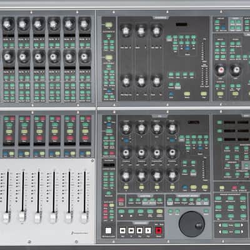Hit the Stop transport button
This screenshot has height=250, width=250.
pyautogui.click(x=139, y=231)
